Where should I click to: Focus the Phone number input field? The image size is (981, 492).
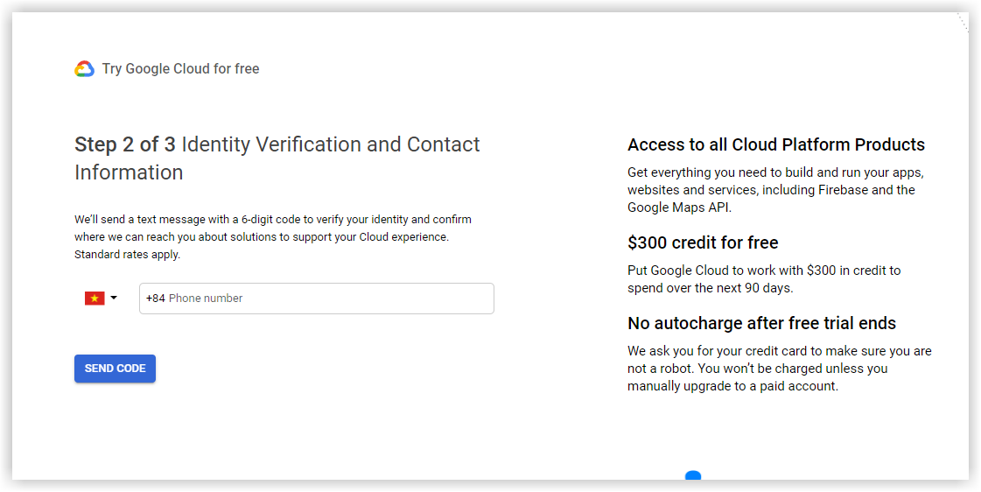click(317, 299)
